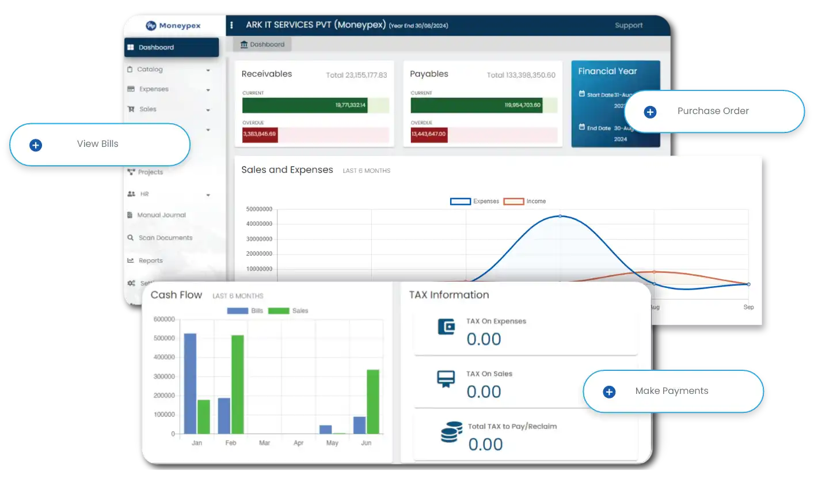Viewport: 814px width, 478px height.
Task: Toggle the Bills series in Cash Flow legend
Action: (x=237, y=311)
